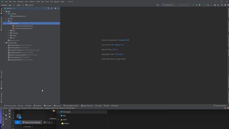Image resolution: width=229 pixels, height=129 pixels.
Task: Open the Help menu
Action: (x=63, y=1)
